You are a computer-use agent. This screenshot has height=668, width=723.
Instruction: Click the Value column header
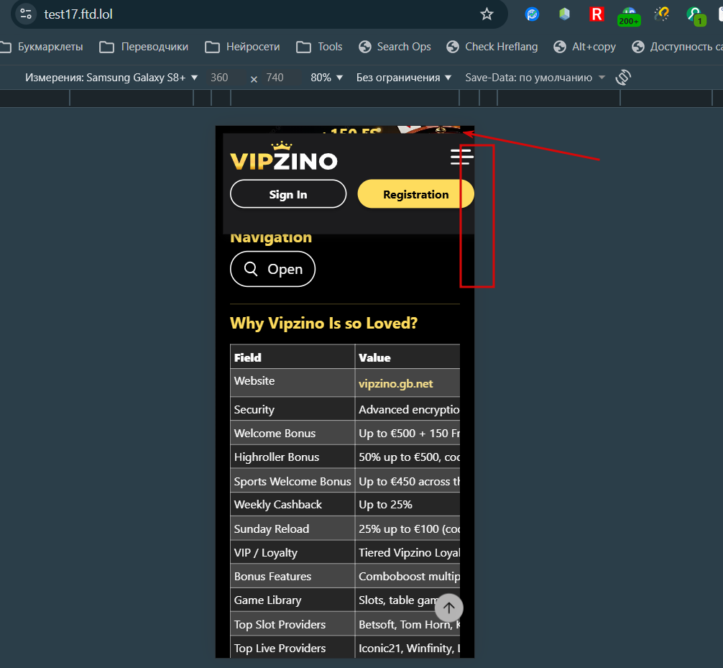click(x=407, y=357)
